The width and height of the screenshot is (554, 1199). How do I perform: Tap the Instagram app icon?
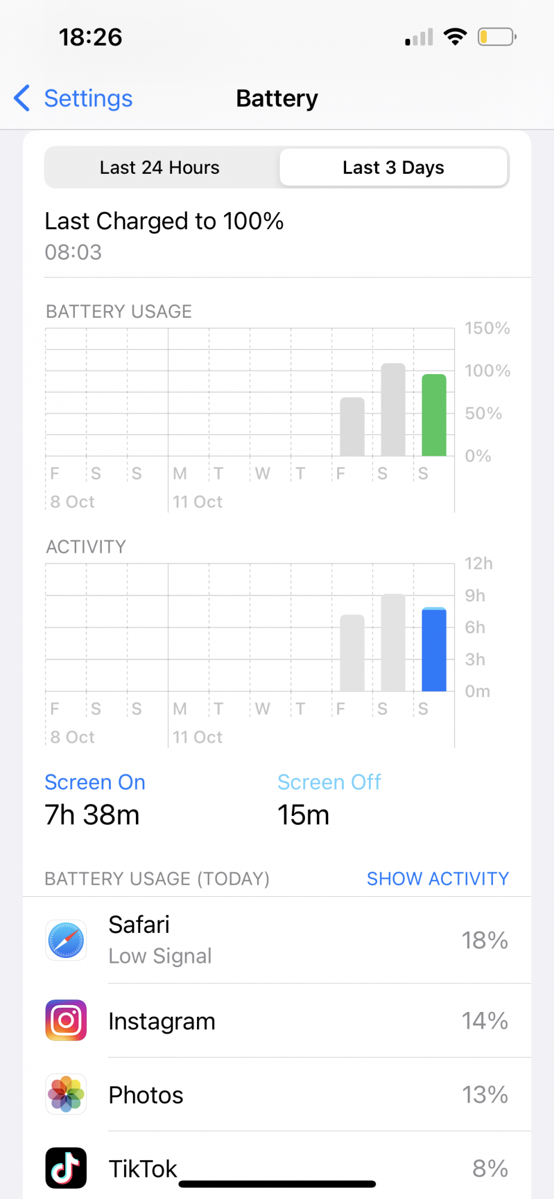coord(66,1020)
